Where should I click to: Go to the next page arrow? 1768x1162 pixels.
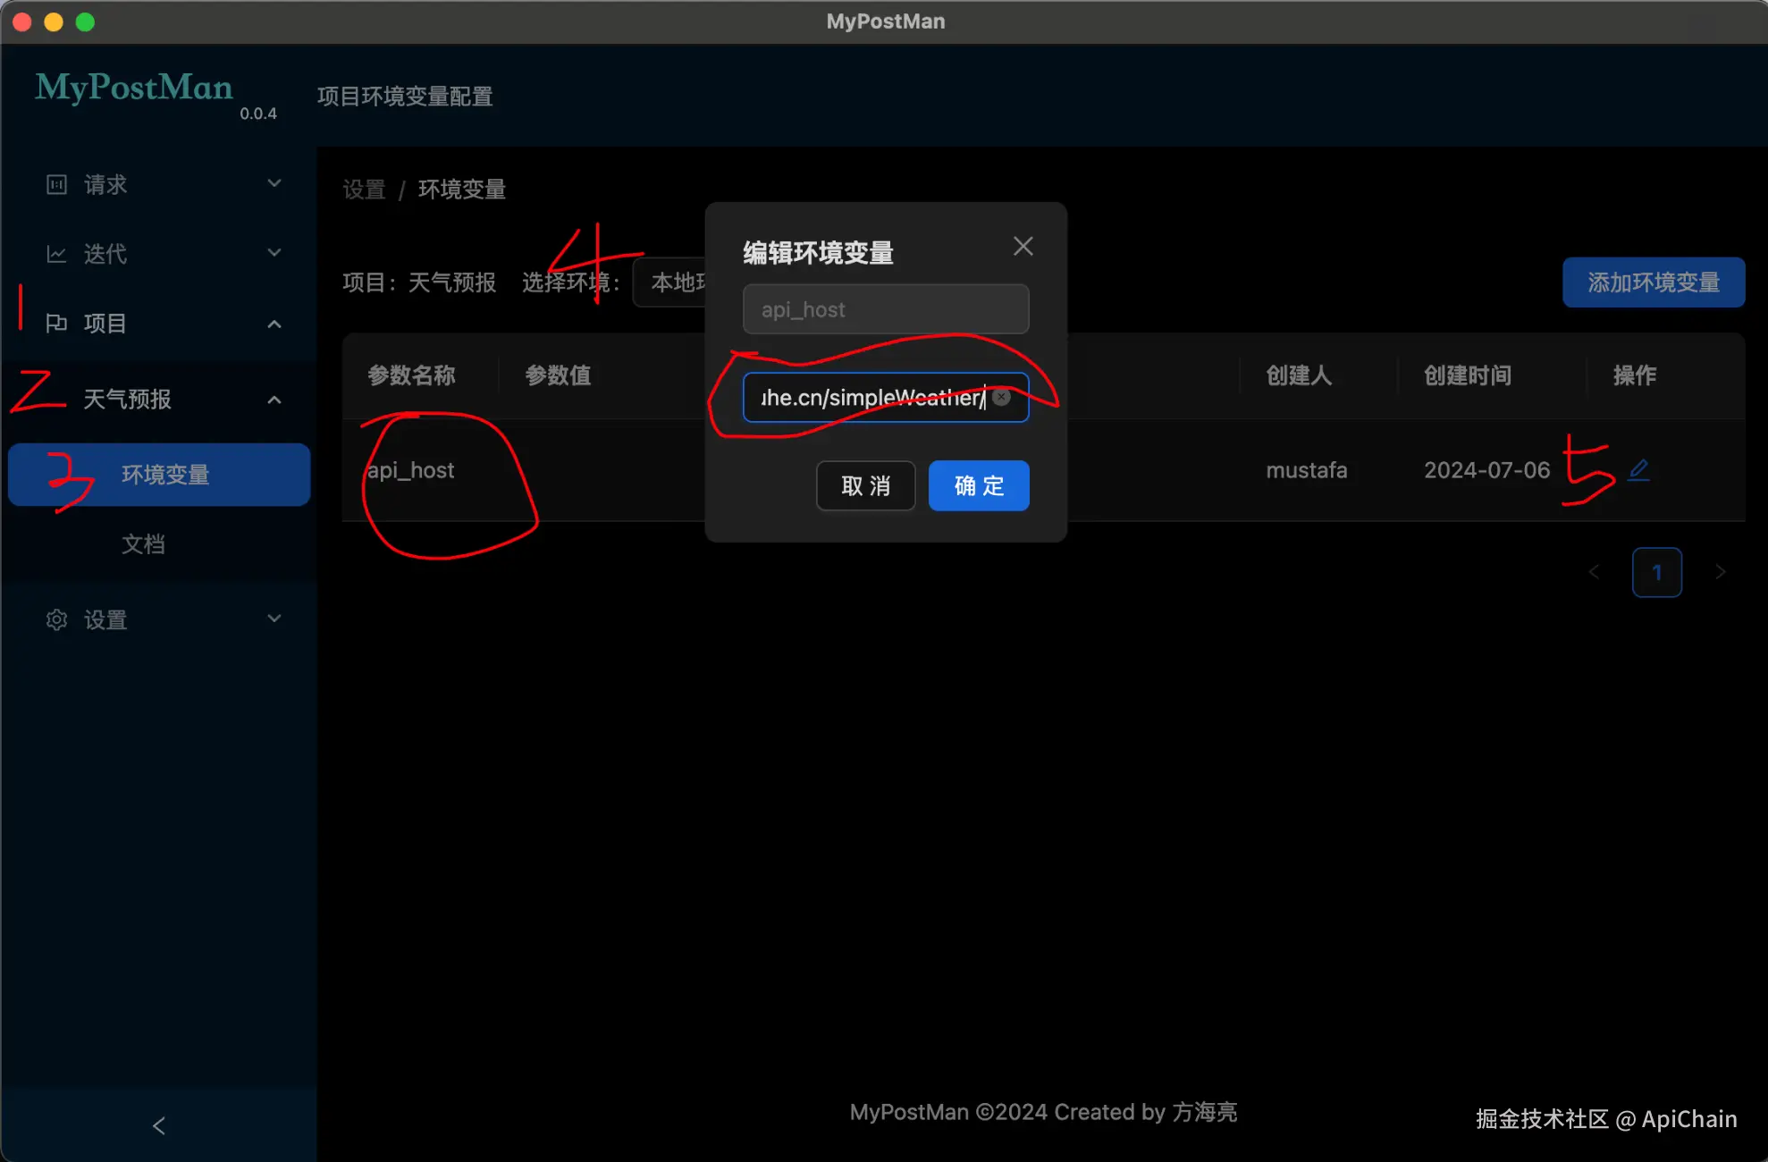(1720, 572)
